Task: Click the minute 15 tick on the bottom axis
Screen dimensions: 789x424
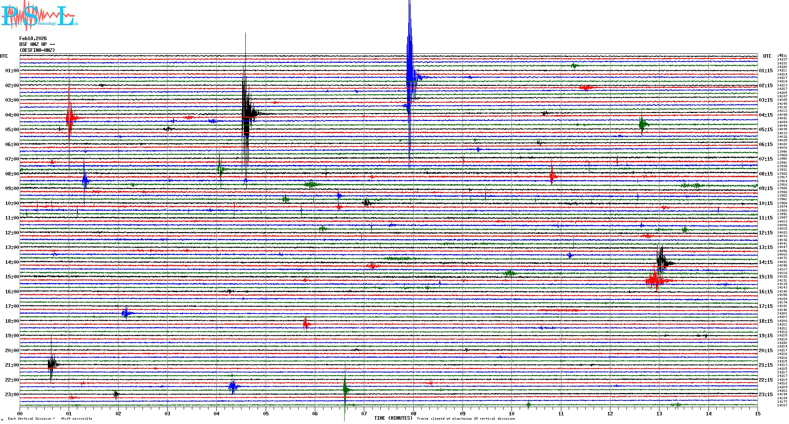Action: 757,413
